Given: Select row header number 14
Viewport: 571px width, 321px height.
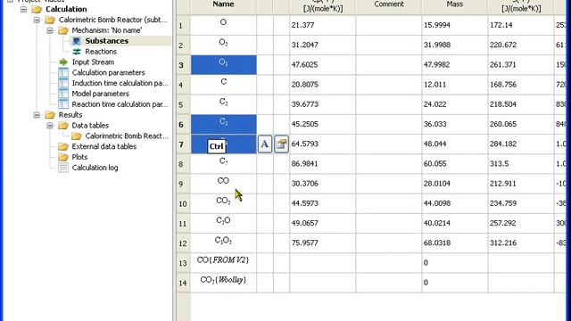Looking at the screenshot, I should (183, 283).
